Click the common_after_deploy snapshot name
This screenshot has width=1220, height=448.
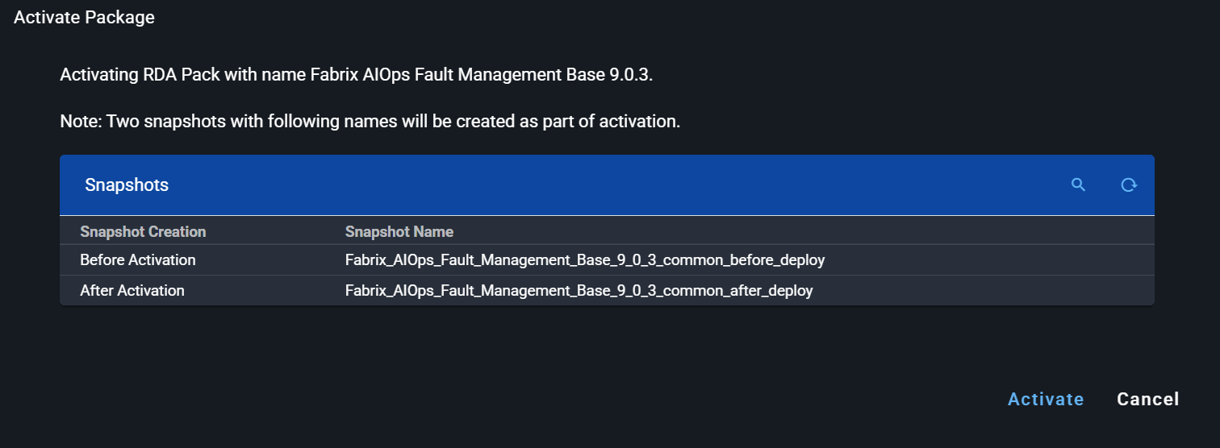(579, 290)
